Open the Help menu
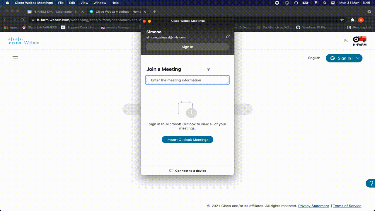Image resolution: width=375 pixels, height=211 pixels. [x=115, y=3]
